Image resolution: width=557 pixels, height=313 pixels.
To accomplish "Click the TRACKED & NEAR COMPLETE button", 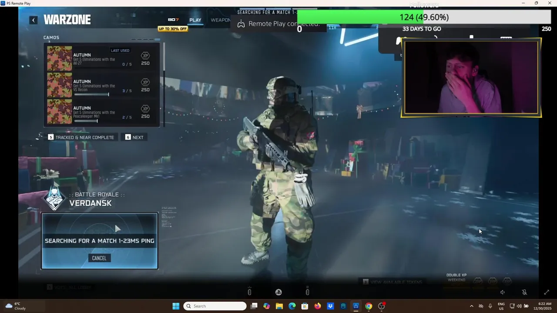I will point(81,137).
